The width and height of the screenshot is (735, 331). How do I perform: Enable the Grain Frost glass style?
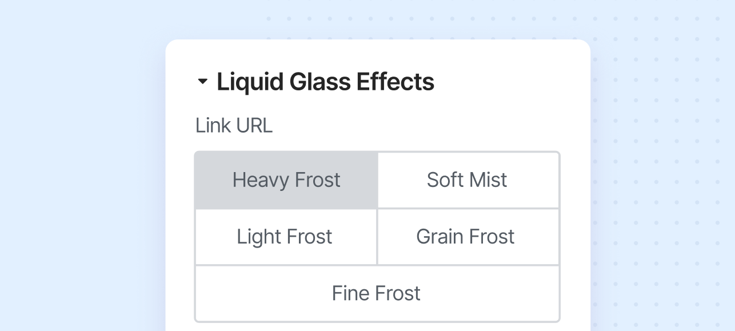click(x=465, y=237)
